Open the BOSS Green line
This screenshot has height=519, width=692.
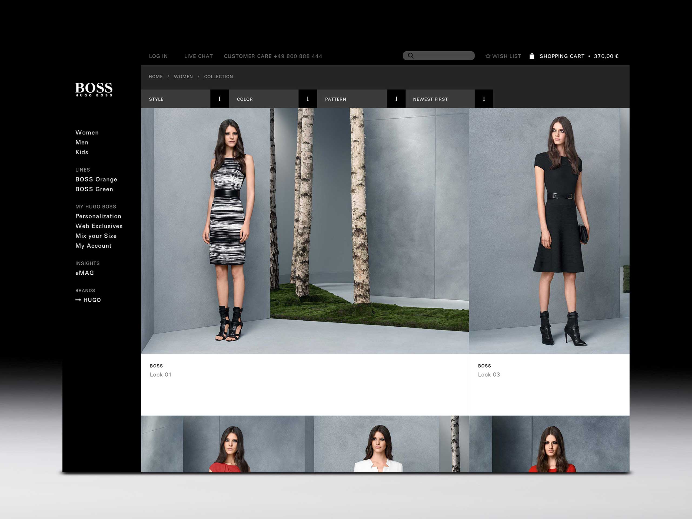94,189
